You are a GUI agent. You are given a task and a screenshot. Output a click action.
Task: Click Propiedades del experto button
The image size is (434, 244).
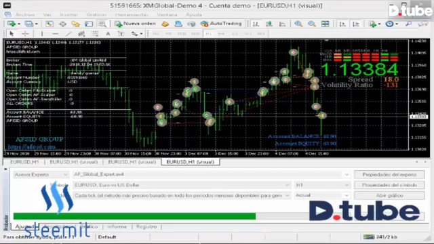tap(389, 175)
